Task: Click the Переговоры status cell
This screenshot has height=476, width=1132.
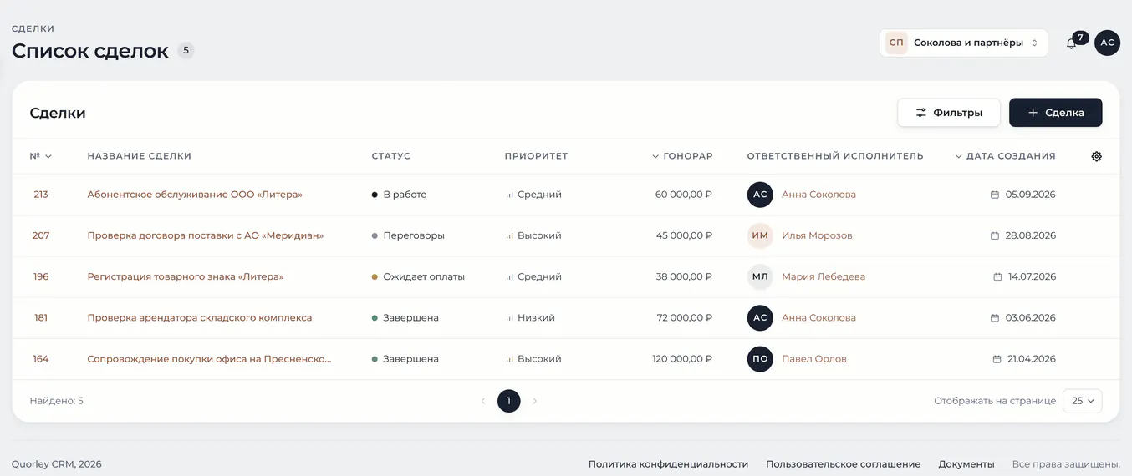Action: click(x=408, y=235)
